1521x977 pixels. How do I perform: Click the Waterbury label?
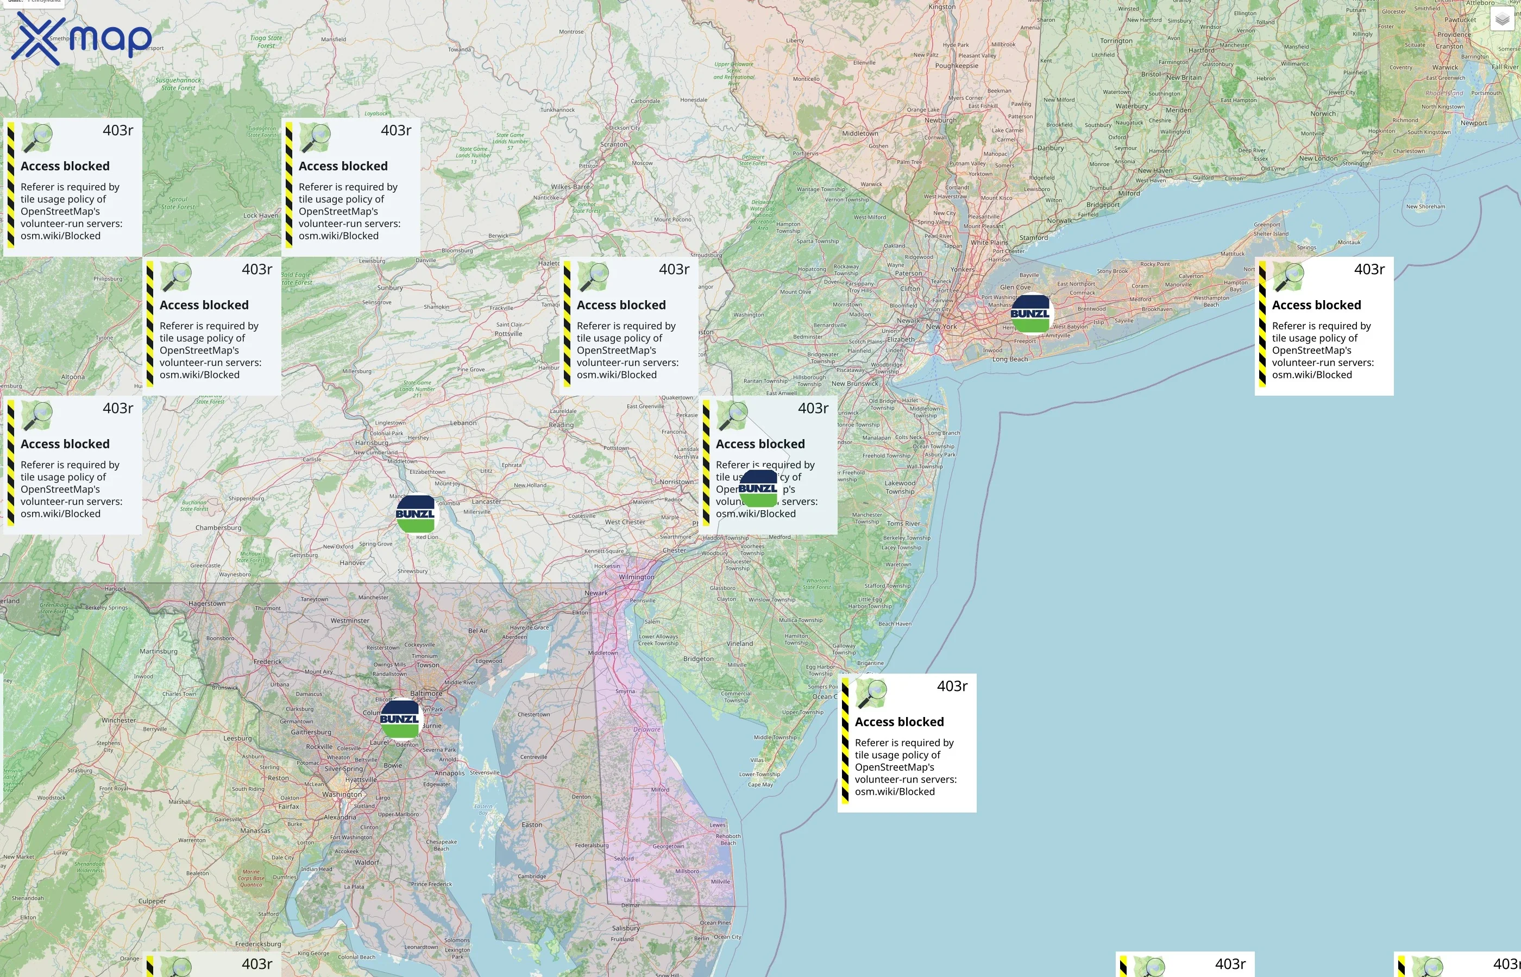[x=1131, y=106]
